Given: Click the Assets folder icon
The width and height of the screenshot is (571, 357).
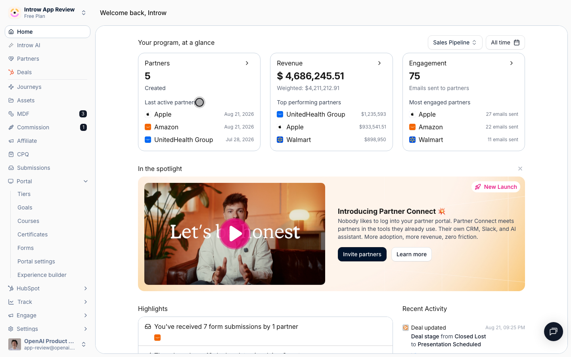Looking at the screenshot, I should [x=11, y=100].
